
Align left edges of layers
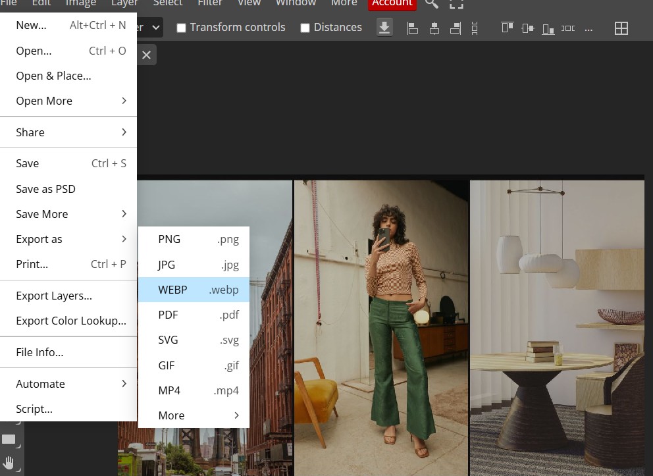coord(413,28)
